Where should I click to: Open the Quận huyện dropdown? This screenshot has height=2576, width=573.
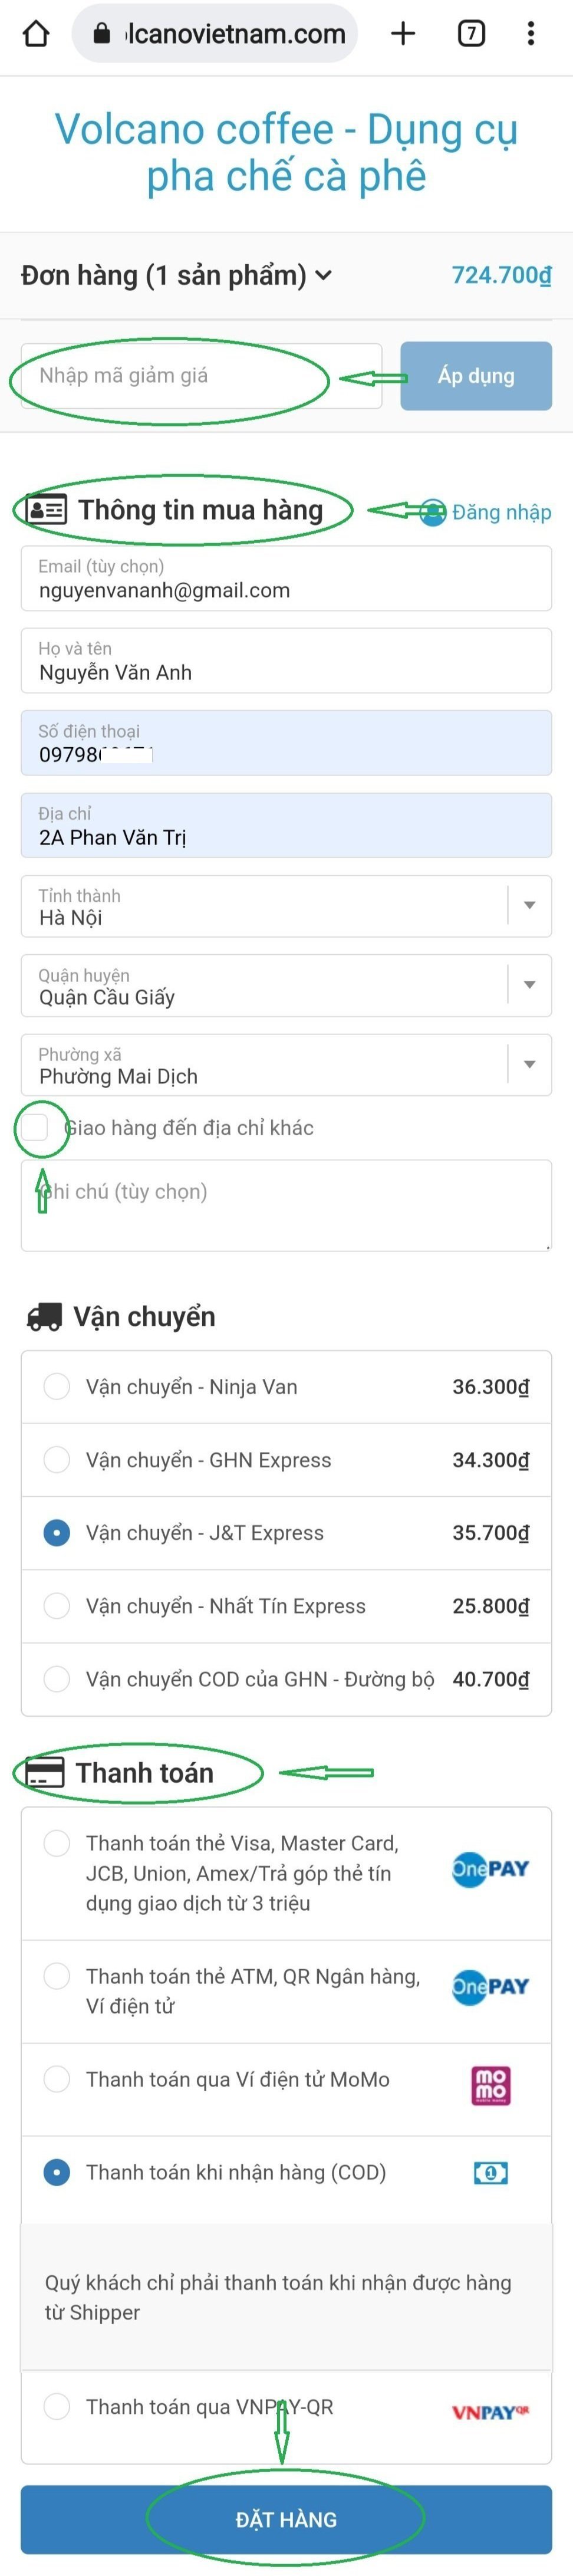click(x=529, y=985)
